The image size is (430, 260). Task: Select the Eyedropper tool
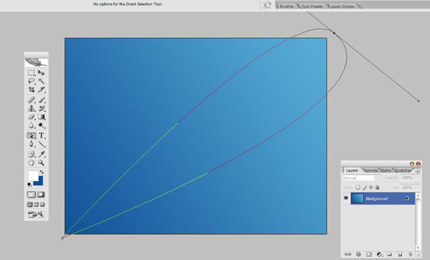pyautogui.click(x=41, y=154)
